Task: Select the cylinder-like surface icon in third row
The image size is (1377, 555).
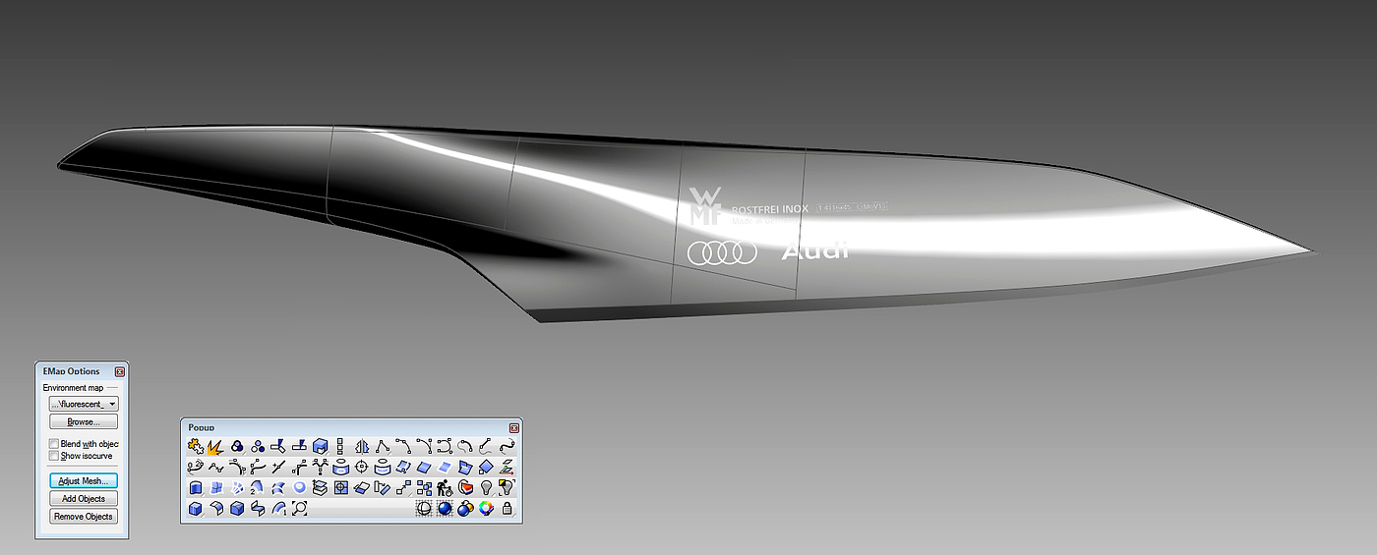Action: 196,487
